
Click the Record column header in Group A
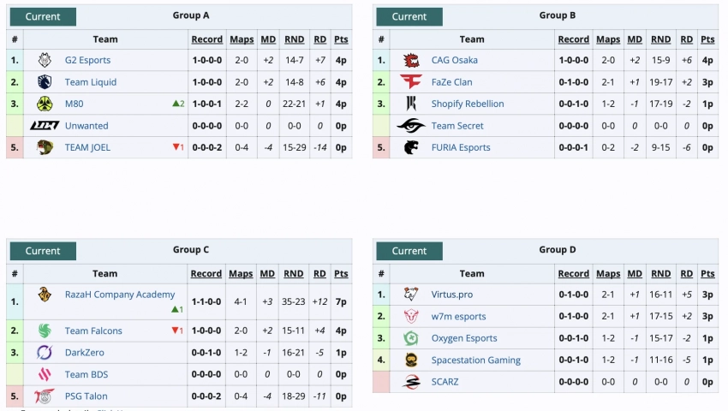point(206,39)
